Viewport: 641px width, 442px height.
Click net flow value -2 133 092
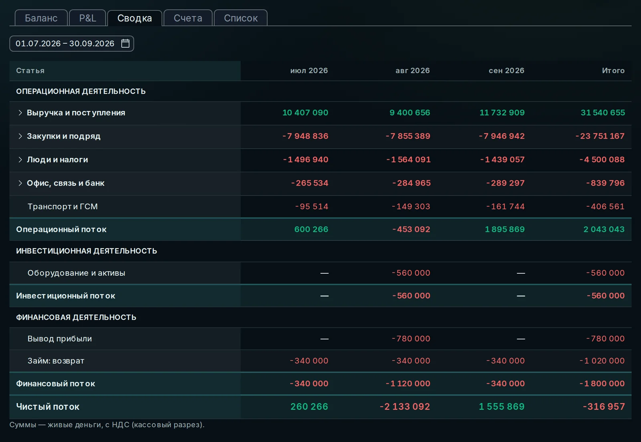pyautogui.click(x=405, y=407)
